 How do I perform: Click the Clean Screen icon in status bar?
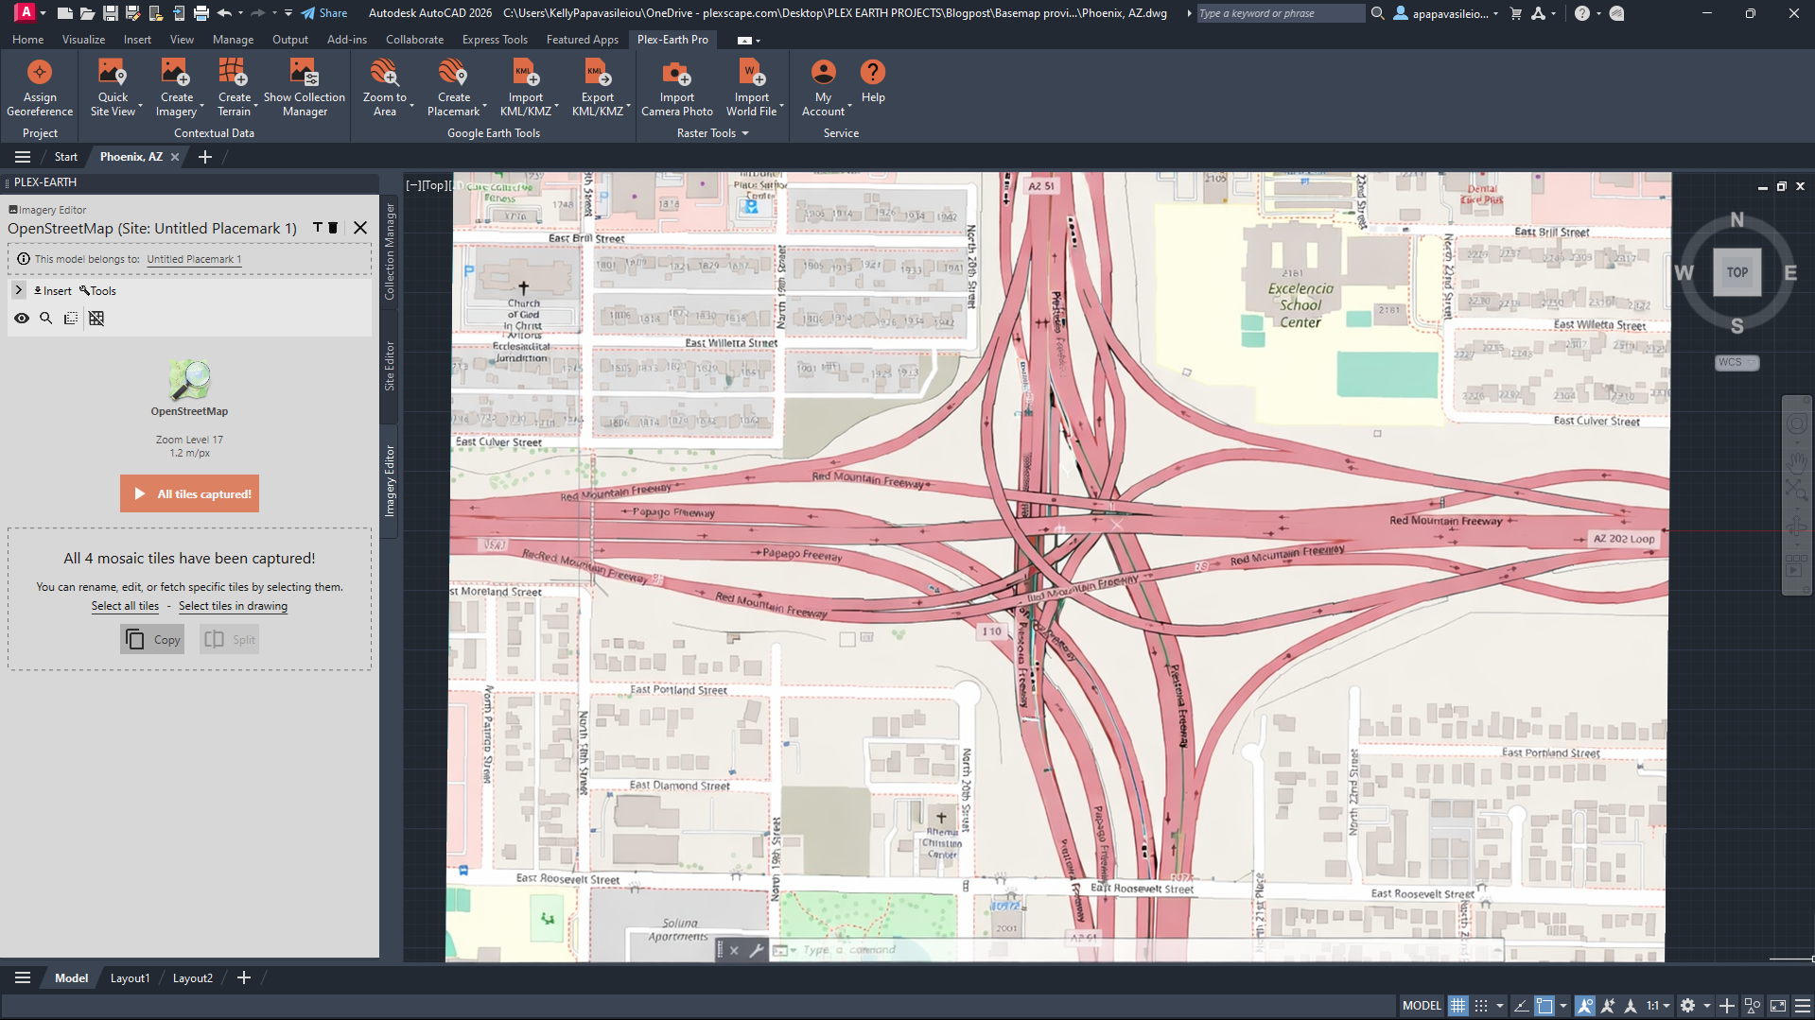[x=1778, y=1006]
